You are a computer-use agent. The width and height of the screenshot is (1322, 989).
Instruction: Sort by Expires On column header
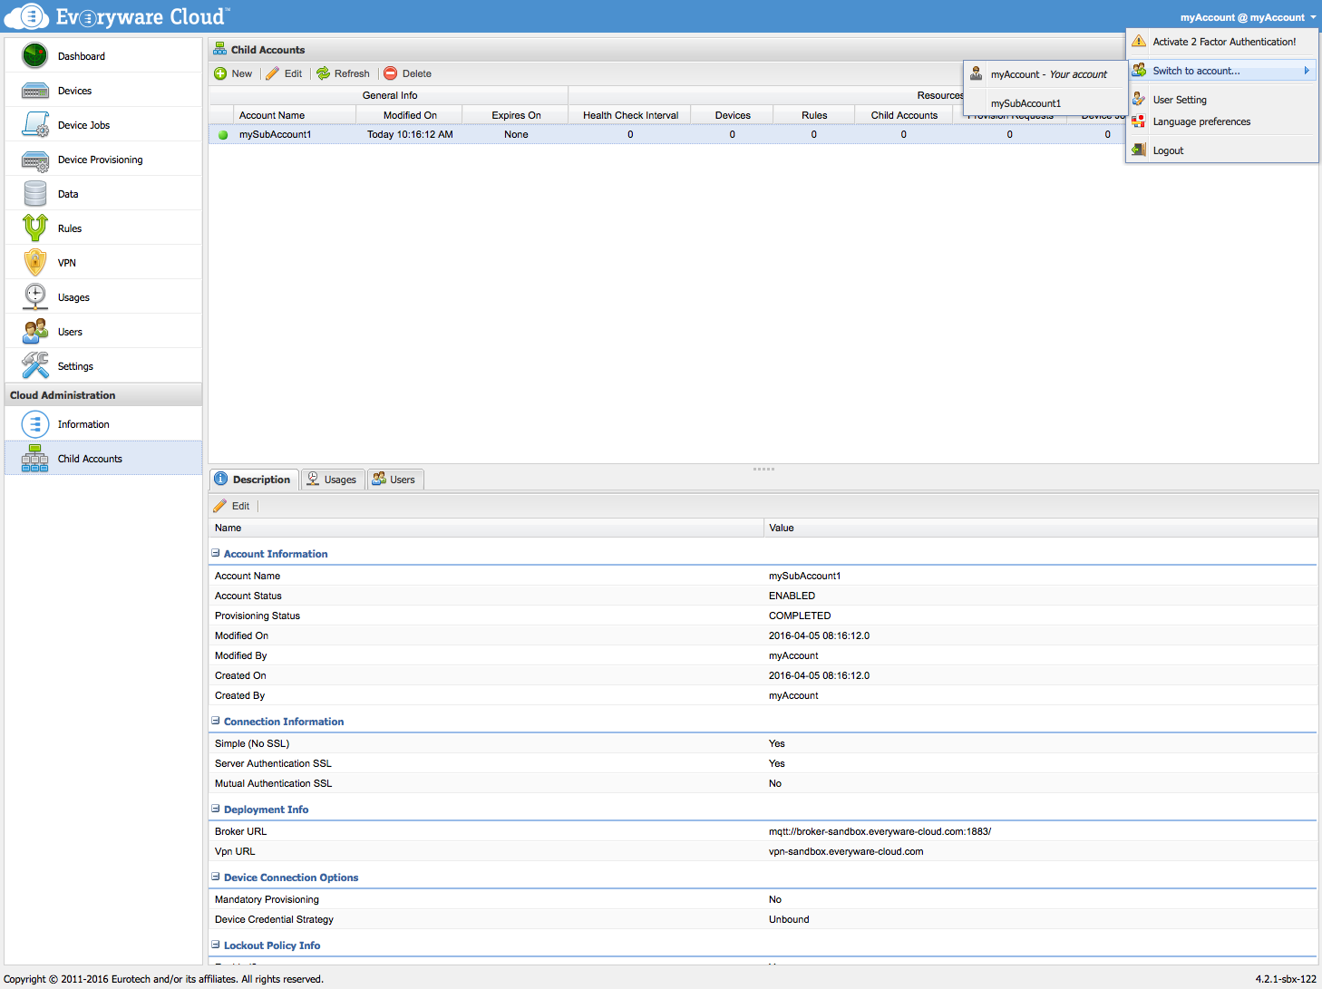516,115
